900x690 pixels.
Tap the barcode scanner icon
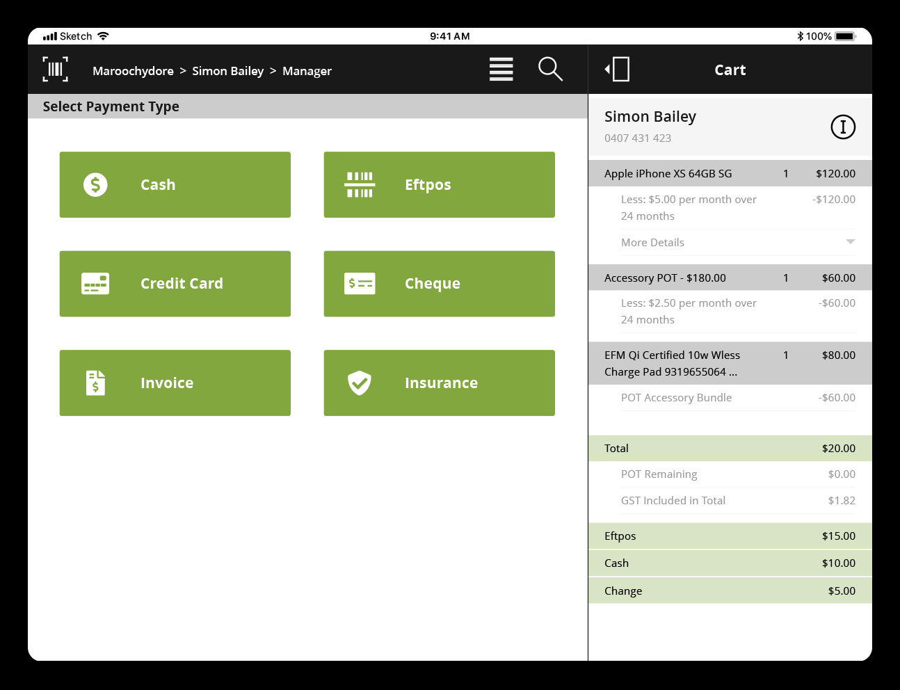click(56, 70)
